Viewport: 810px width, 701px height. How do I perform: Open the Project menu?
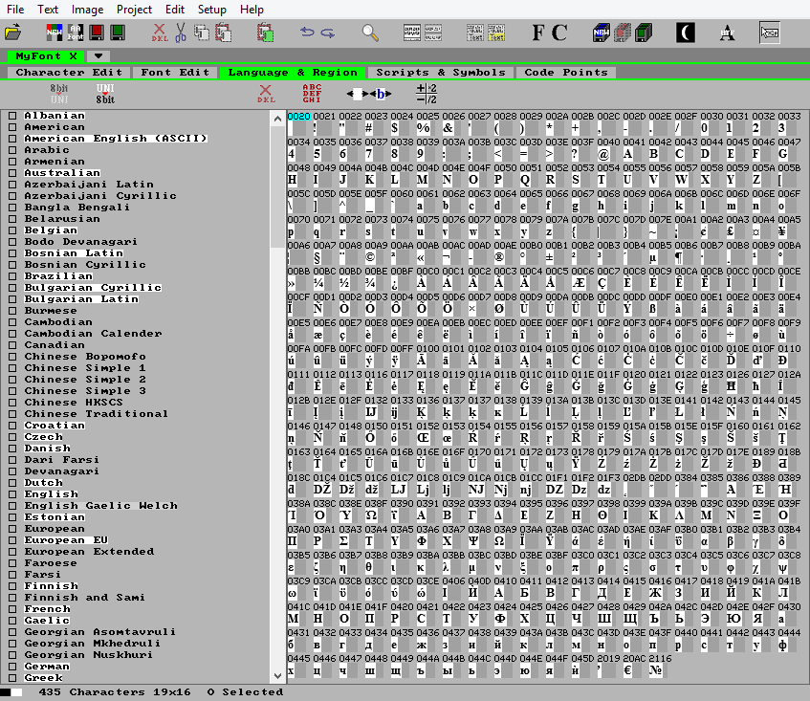[x=134, y=10]
